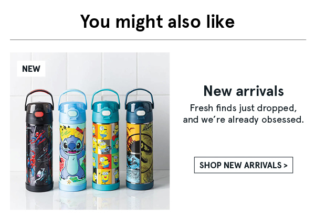
Task: Click the 'You might also like' heading
Action: [x=157, y=21]
